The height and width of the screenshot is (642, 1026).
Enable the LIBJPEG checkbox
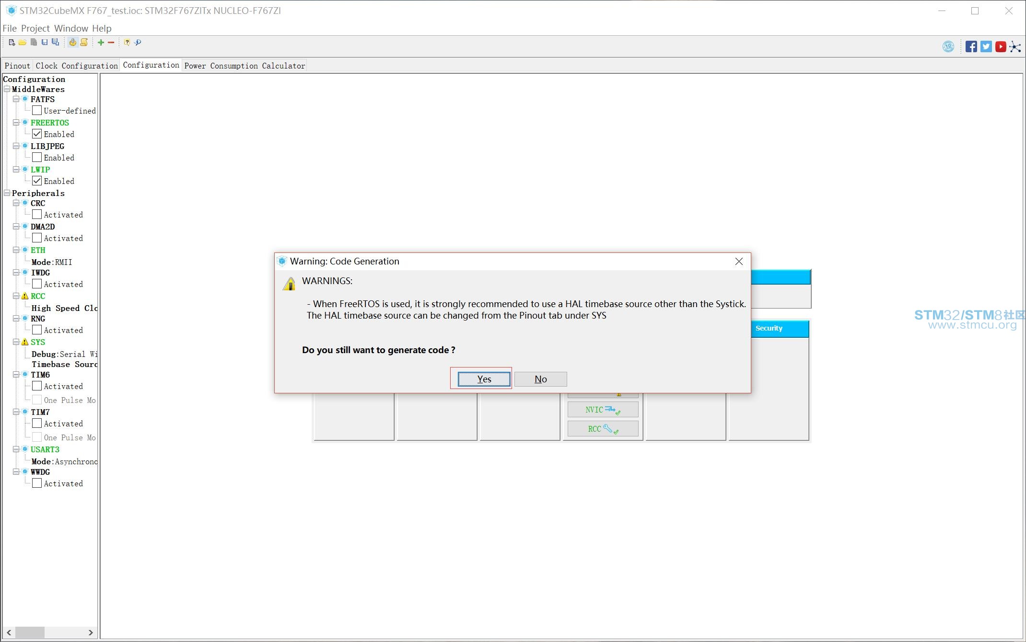[37, 157]
